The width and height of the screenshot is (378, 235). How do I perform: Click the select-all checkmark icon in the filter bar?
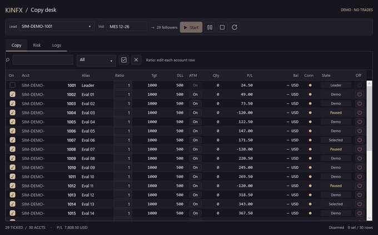coord(123,60)
